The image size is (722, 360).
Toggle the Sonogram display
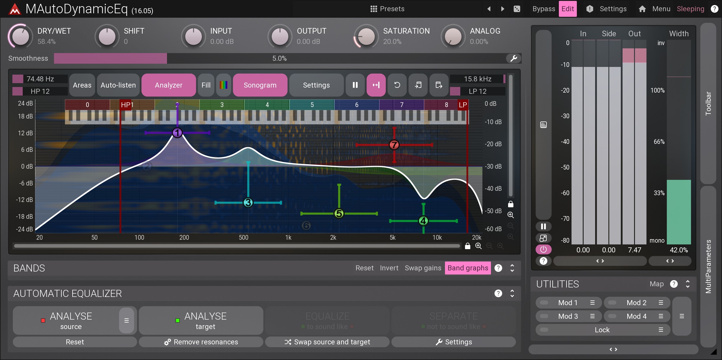(260, 85)
